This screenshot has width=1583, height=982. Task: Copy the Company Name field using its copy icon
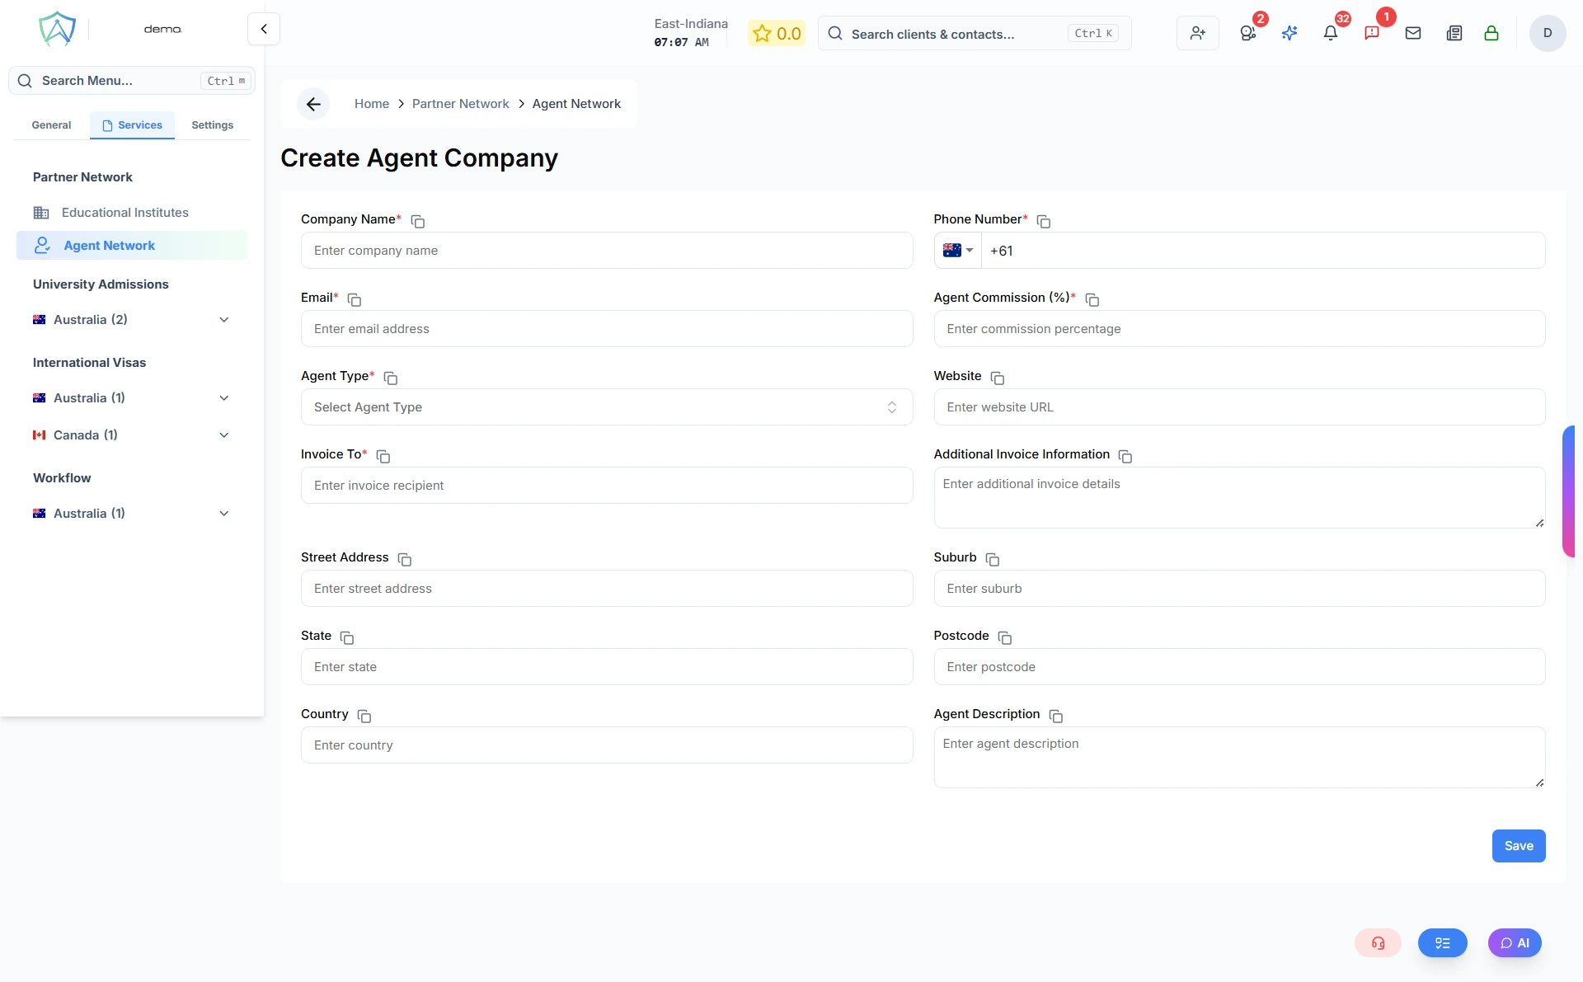pyautogui.click(x=416, y=221)
